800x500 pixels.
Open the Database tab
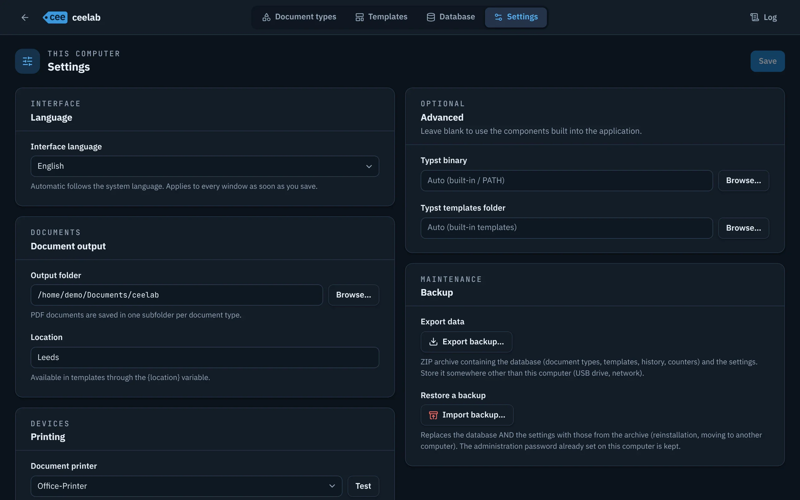coord(450,17)
